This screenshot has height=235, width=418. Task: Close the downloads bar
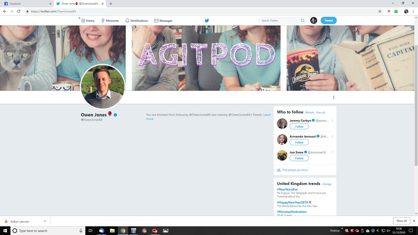[x=414, y=221]
